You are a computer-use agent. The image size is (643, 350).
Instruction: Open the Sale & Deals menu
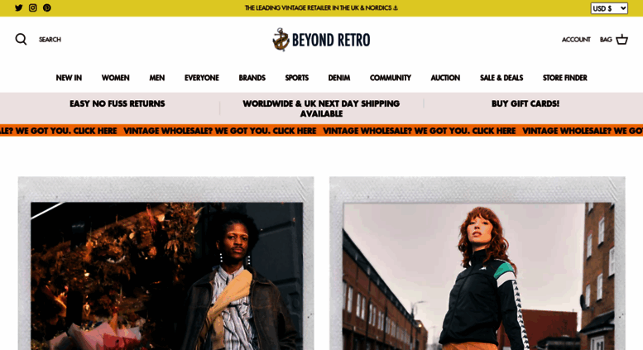tap(501, 78)
